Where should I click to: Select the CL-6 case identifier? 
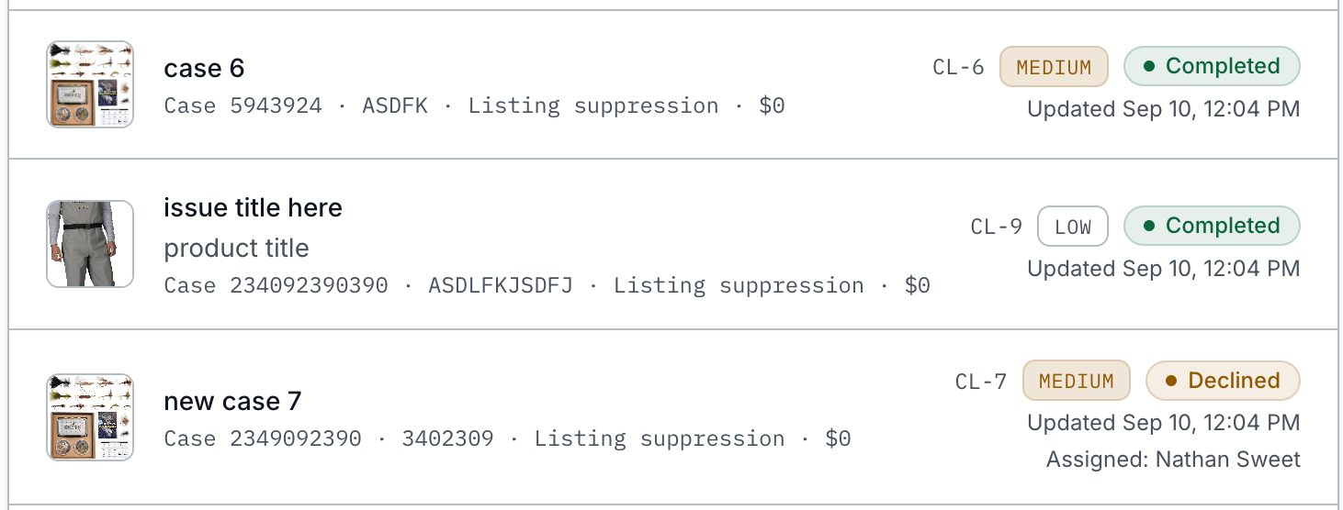coord(958,67)
